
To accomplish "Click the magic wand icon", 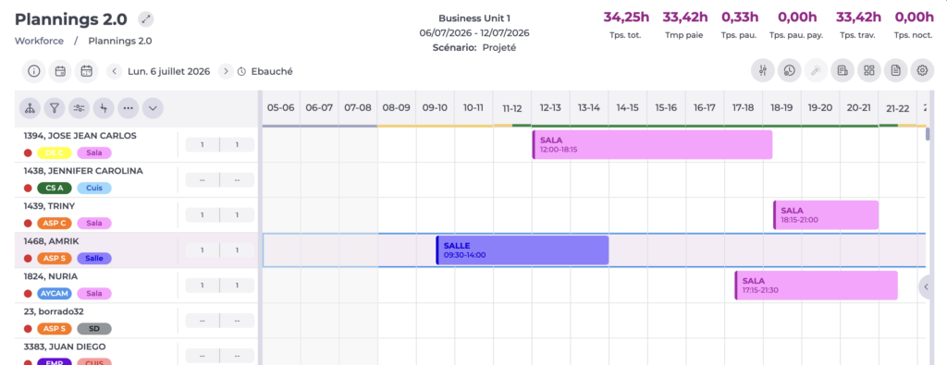I will click(816, 70).
